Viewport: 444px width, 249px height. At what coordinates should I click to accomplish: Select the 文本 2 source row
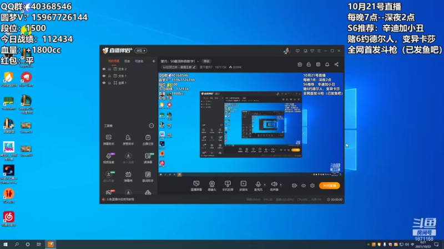tap(129, 69)
